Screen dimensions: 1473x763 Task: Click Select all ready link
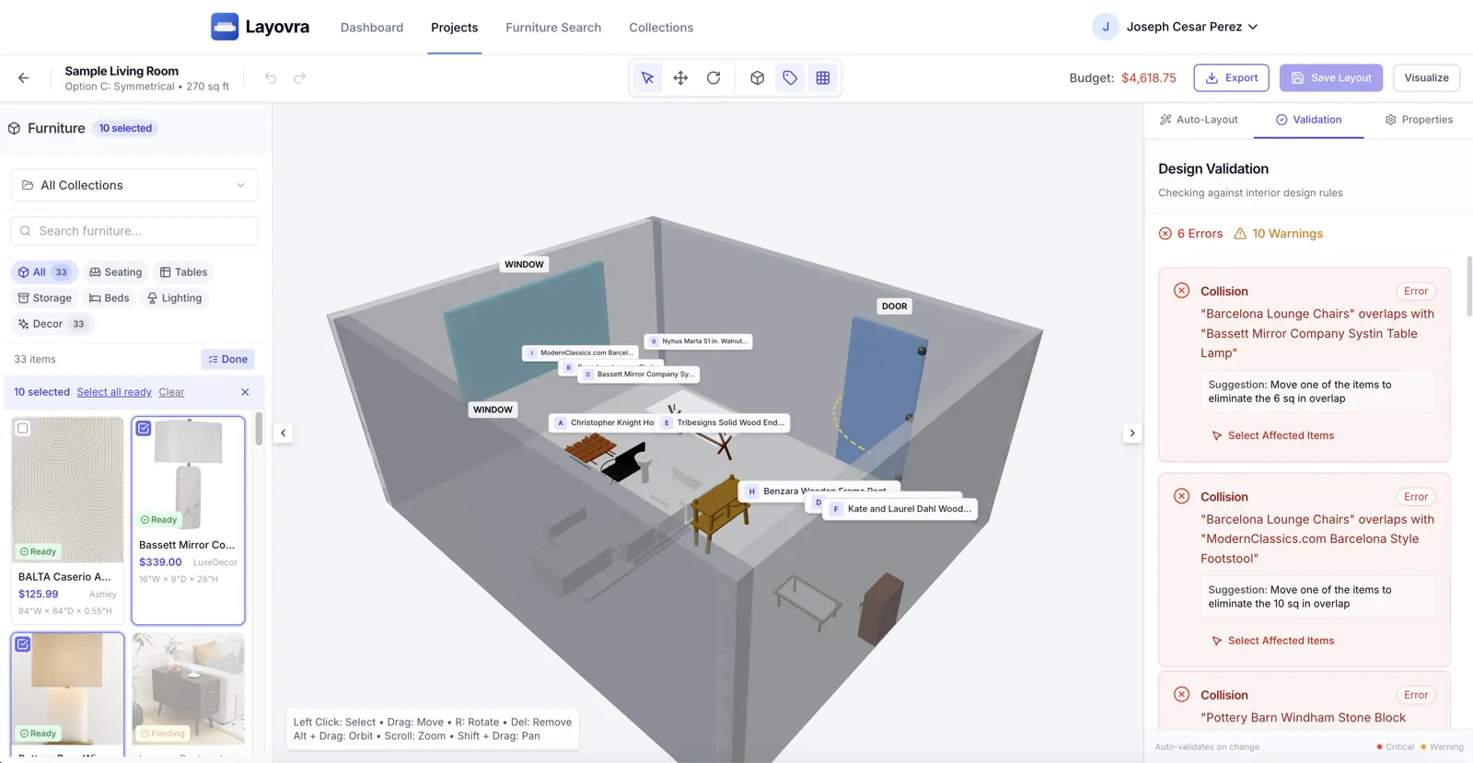click(114, 392)
